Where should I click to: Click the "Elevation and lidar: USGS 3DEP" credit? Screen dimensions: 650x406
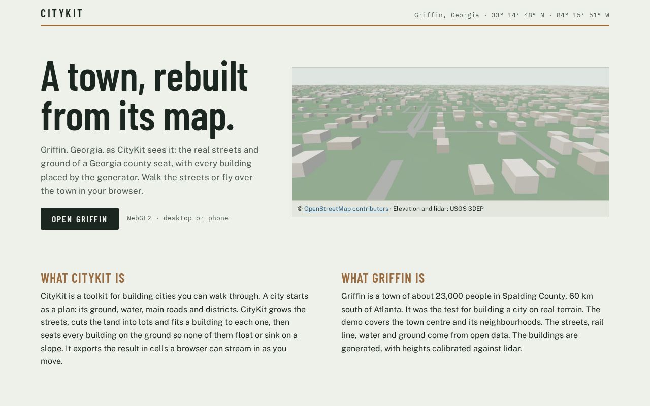[x=438, y=209]
